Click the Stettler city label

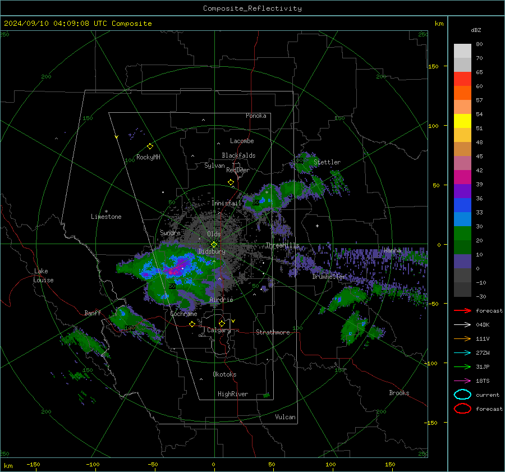[327, 162]
